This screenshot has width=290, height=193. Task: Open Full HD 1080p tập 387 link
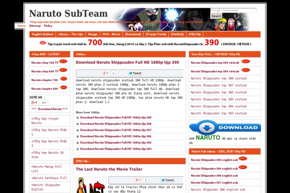pos(116,130)
